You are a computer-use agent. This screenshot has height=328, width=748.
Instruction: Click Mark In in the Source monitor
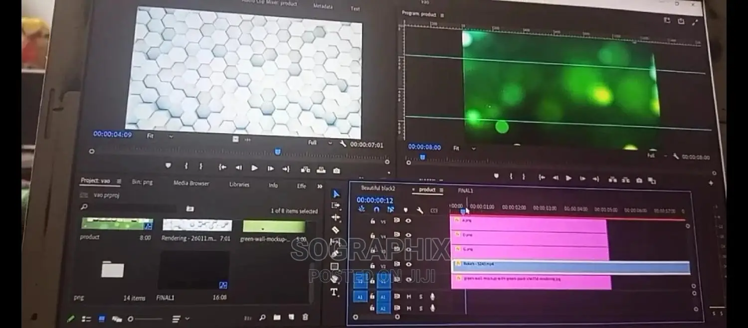(x=186, y=166)
